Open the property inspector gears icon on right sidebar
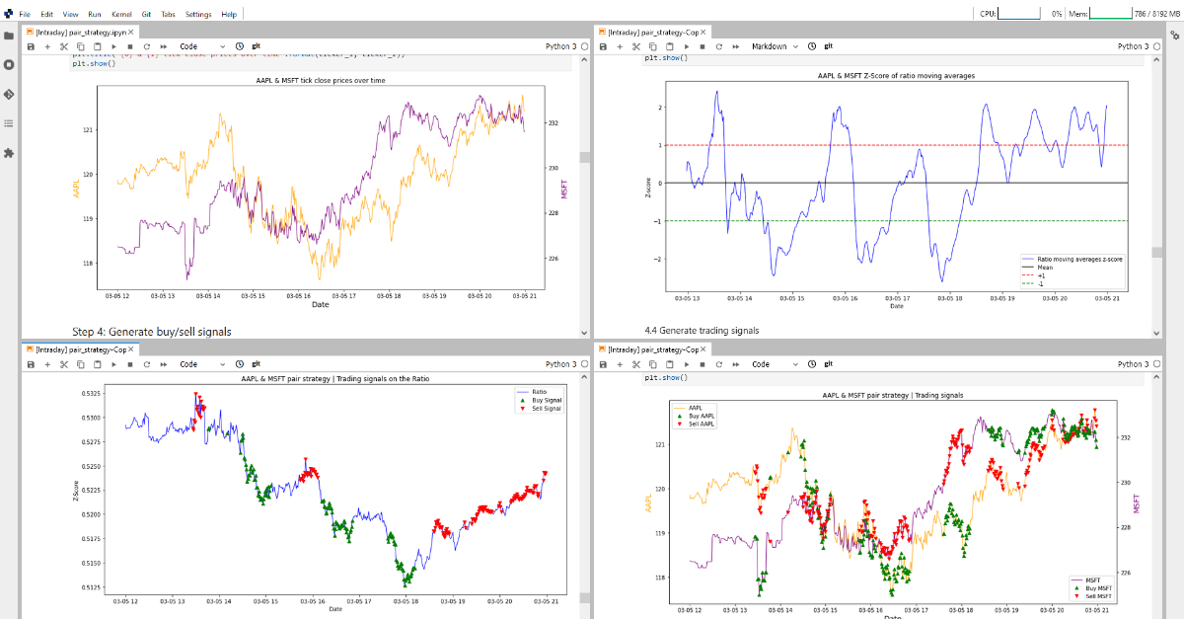 click(x=1174, y=36)
